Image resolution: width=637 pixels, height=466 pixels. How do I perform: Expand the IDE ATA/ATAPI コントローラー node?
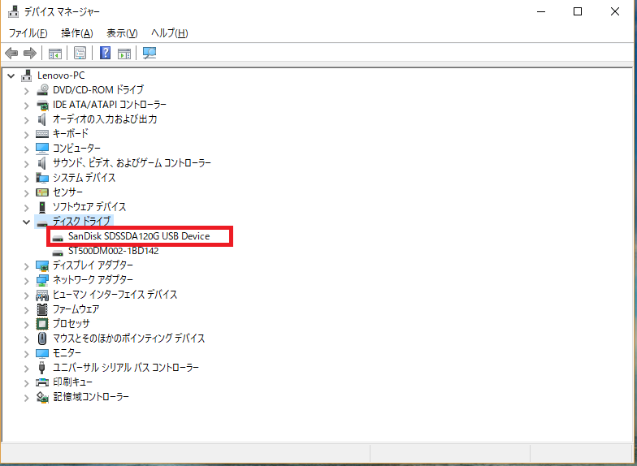coord(26,106)
